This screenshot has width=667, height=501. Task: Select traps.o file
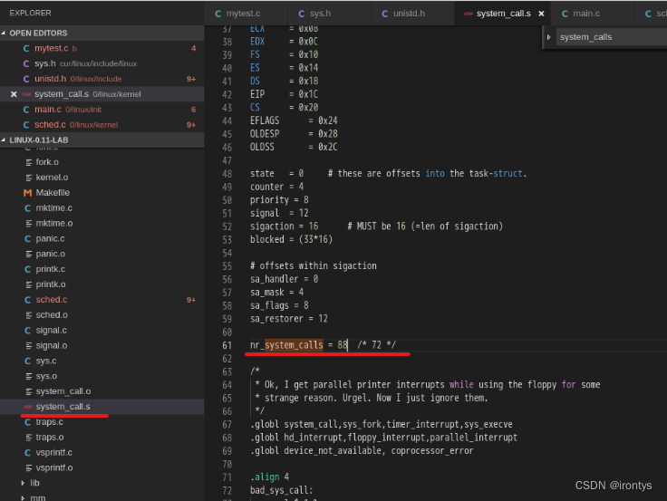102,438
